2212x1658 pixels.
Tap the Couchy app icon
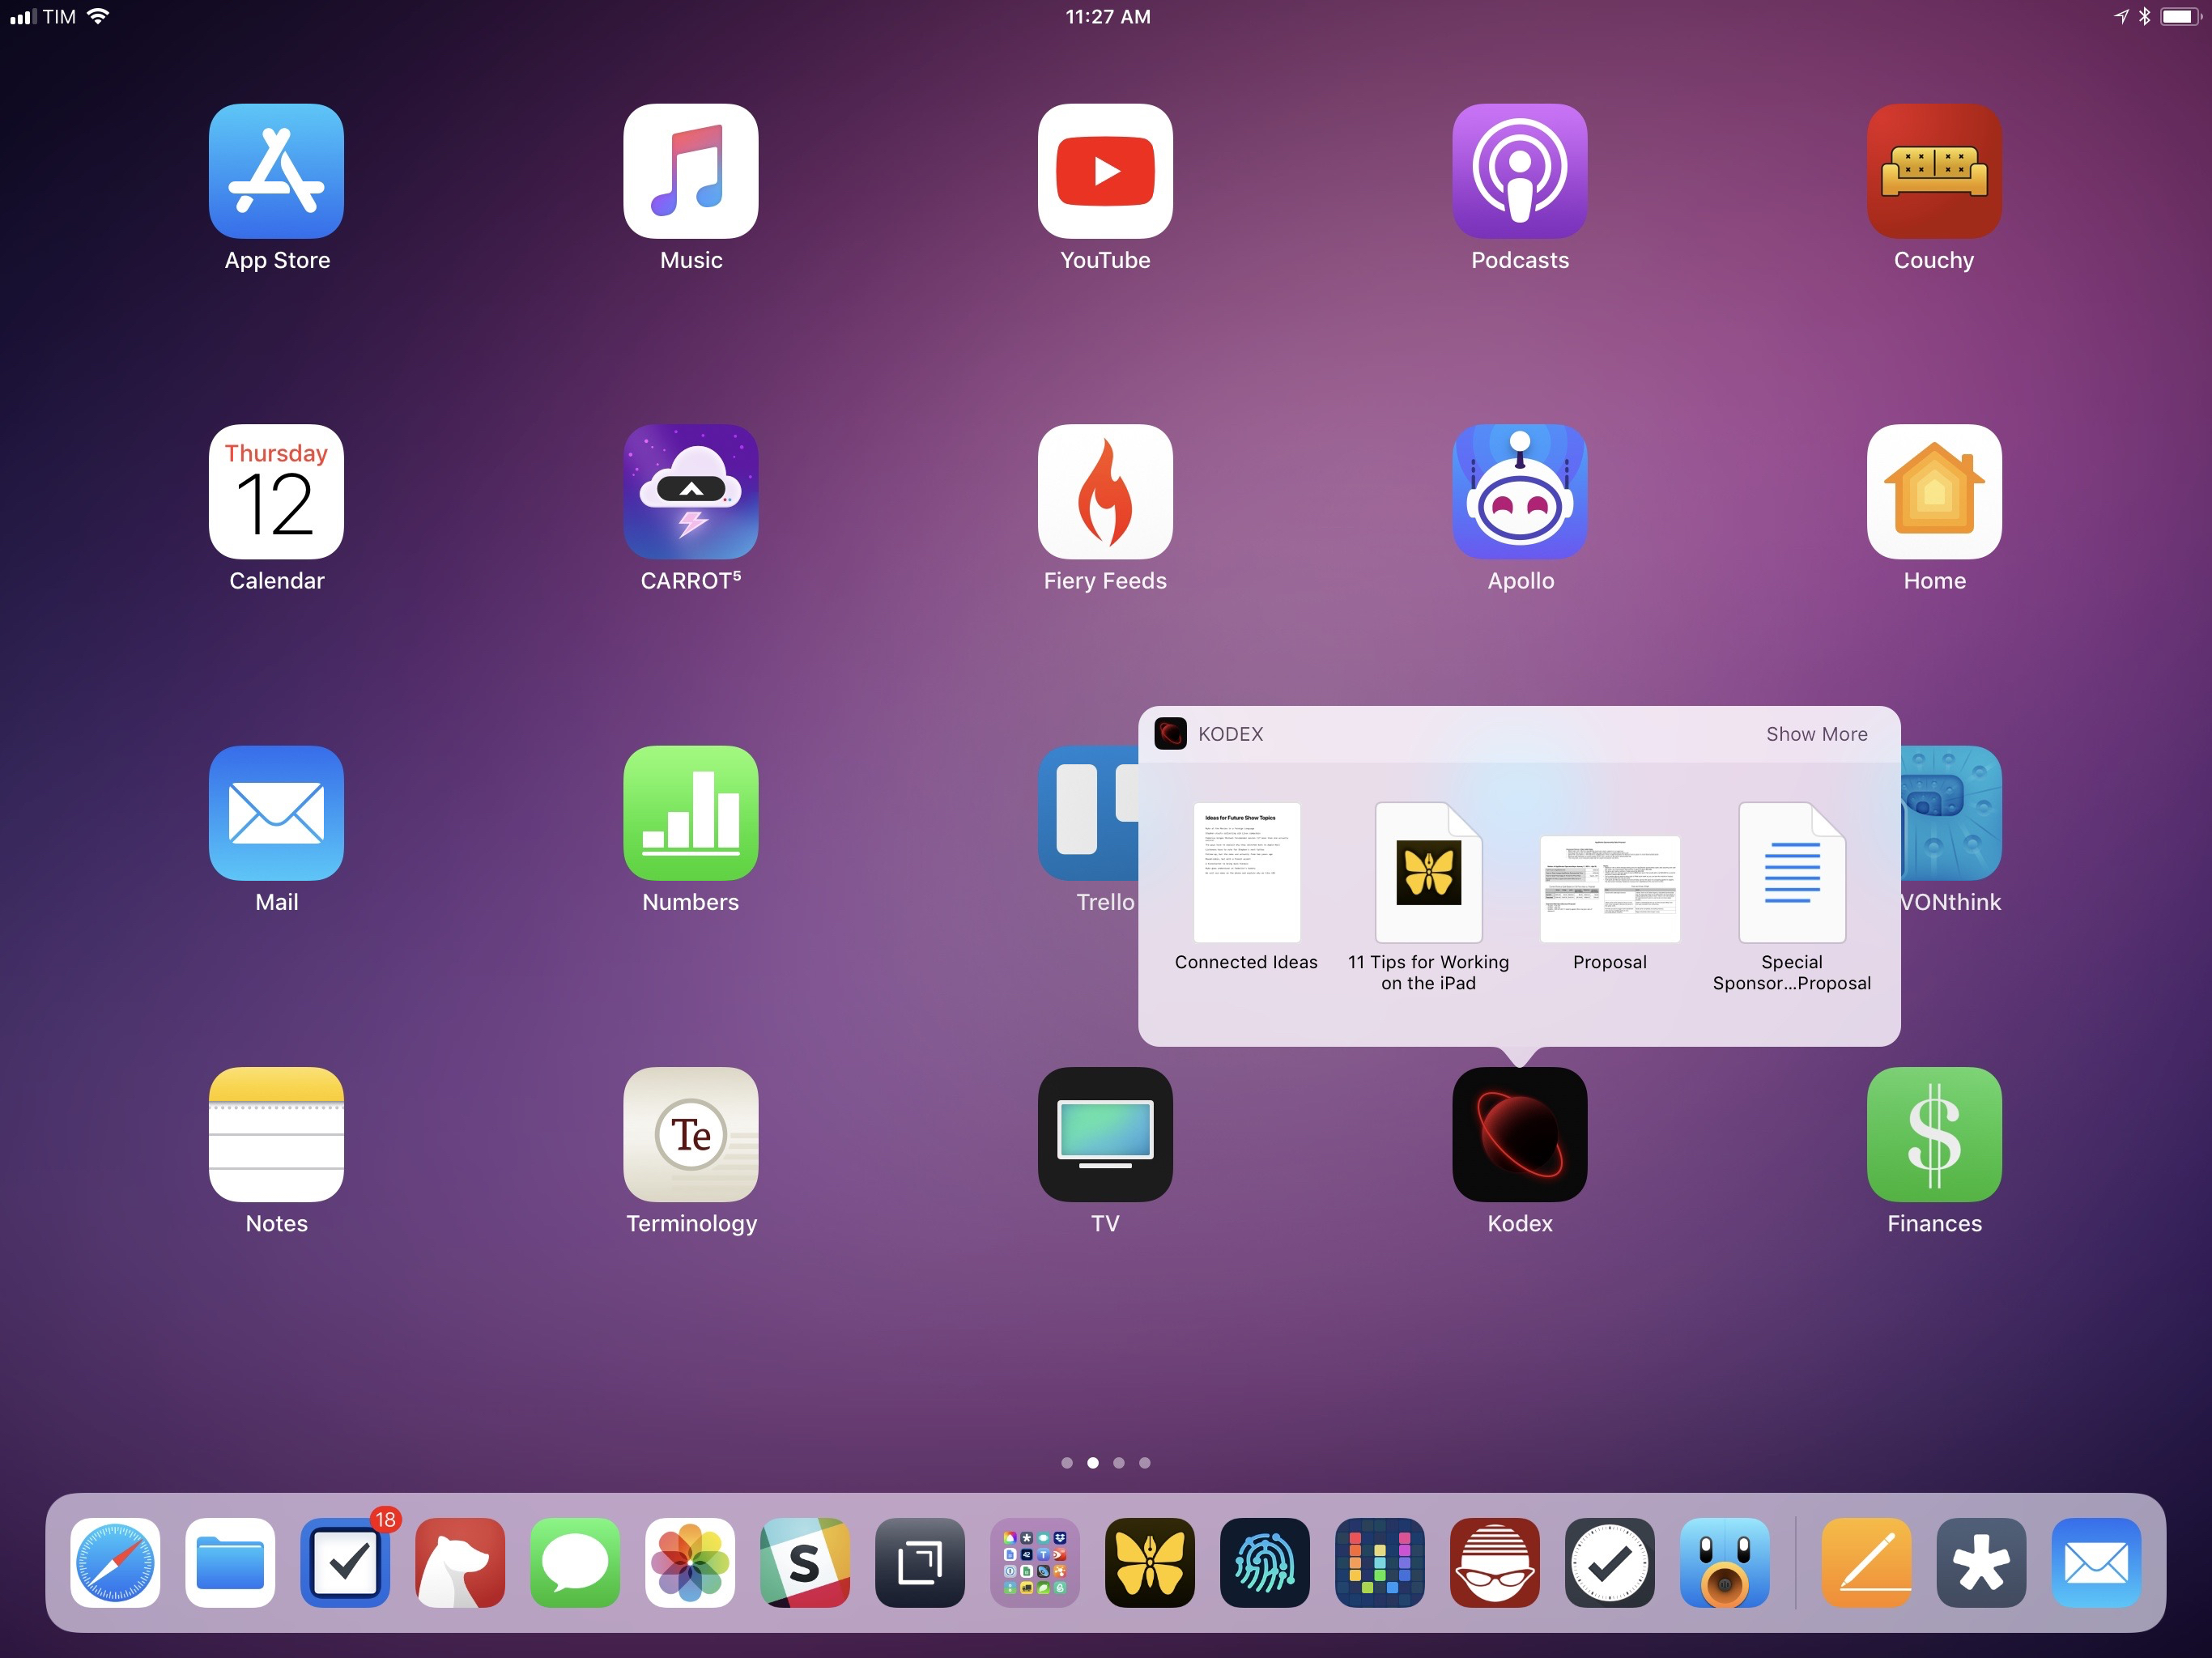[1933, 171]
